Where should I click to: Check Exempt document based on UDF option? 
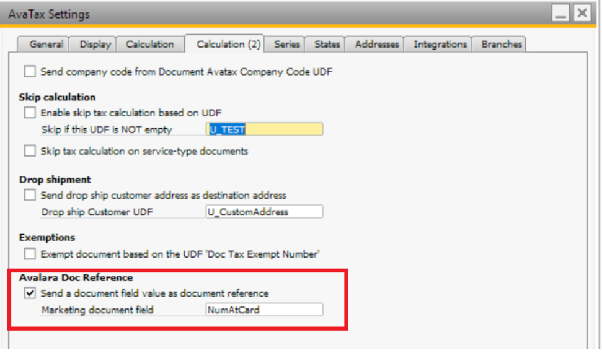click(30, 254)
